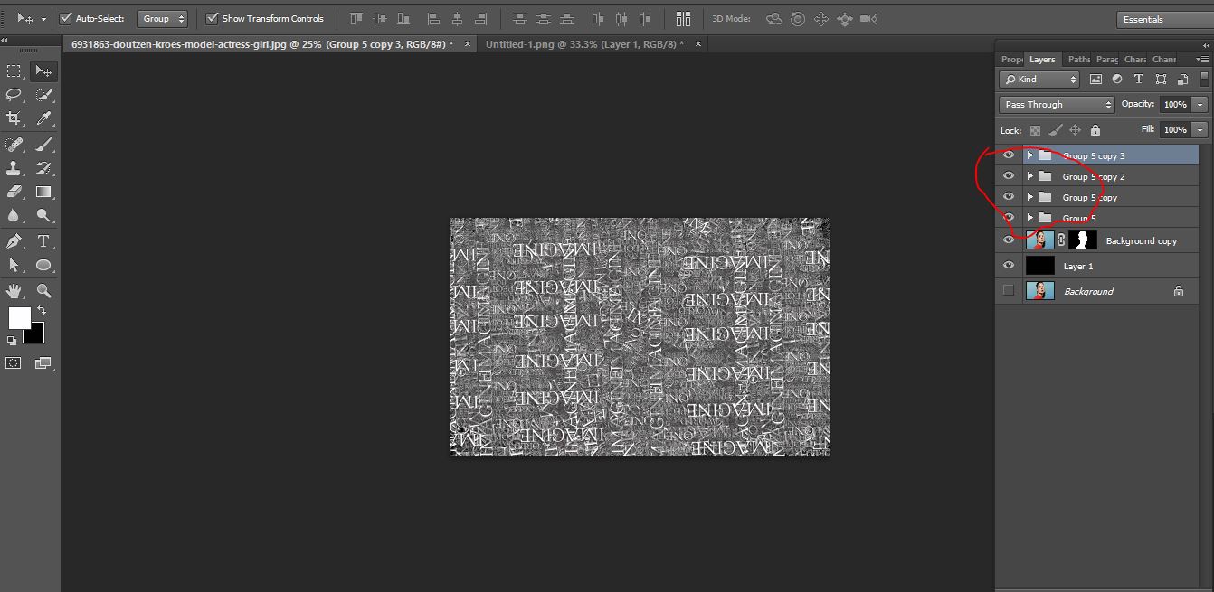Viewport: 1214px width, 592px height.
Task: Expand the Group 5 copy 2 folder
Action: [1029, 176]
